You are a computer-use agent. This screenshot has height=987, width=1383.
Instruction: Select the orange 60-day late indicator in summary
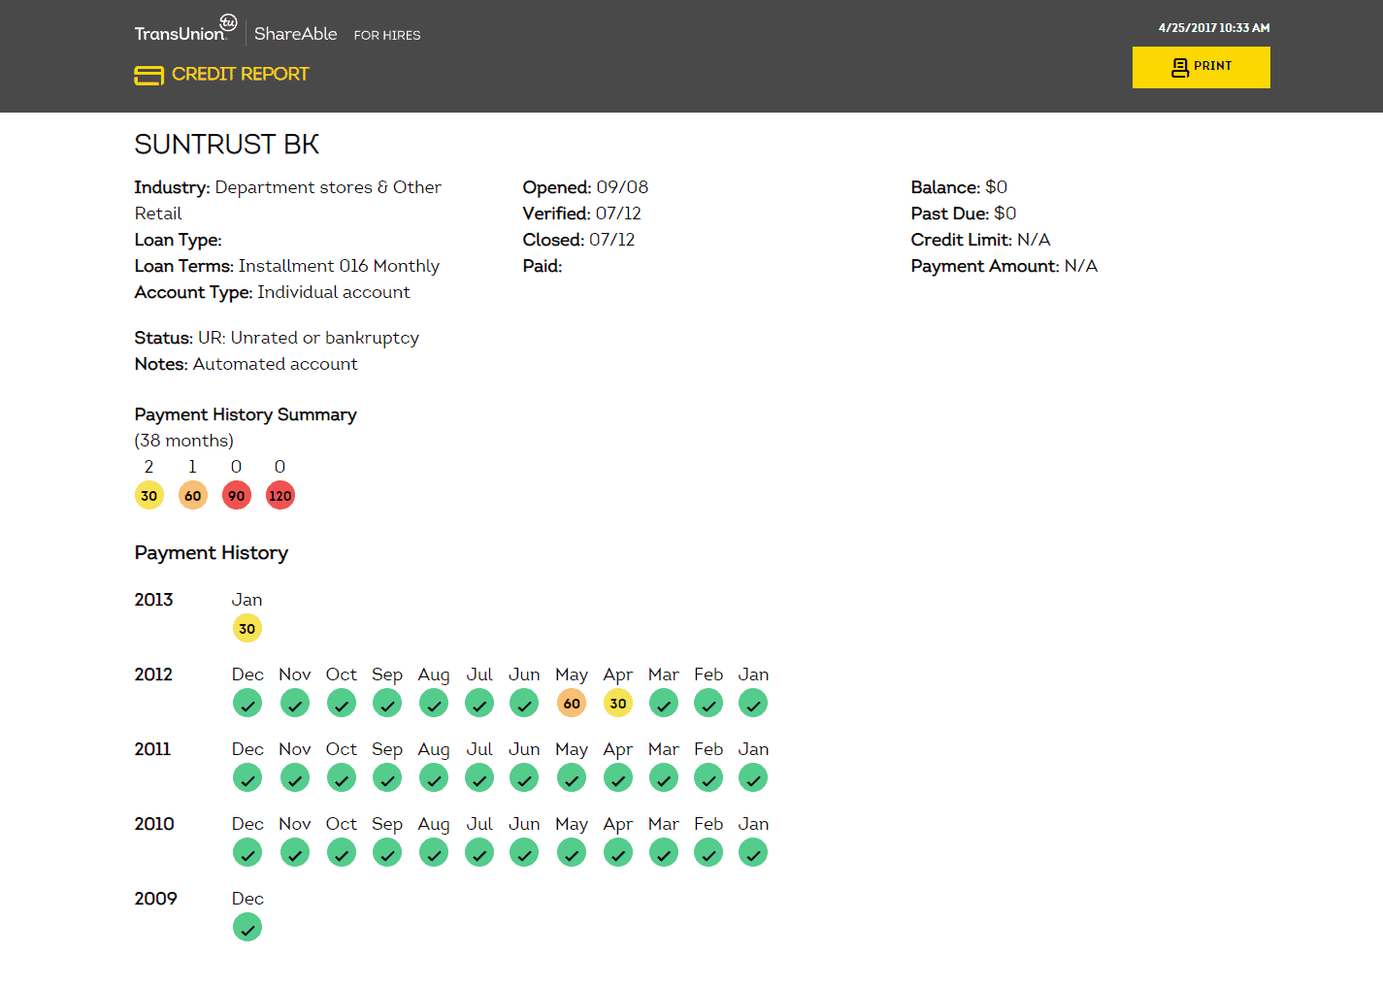pos(192,495)
